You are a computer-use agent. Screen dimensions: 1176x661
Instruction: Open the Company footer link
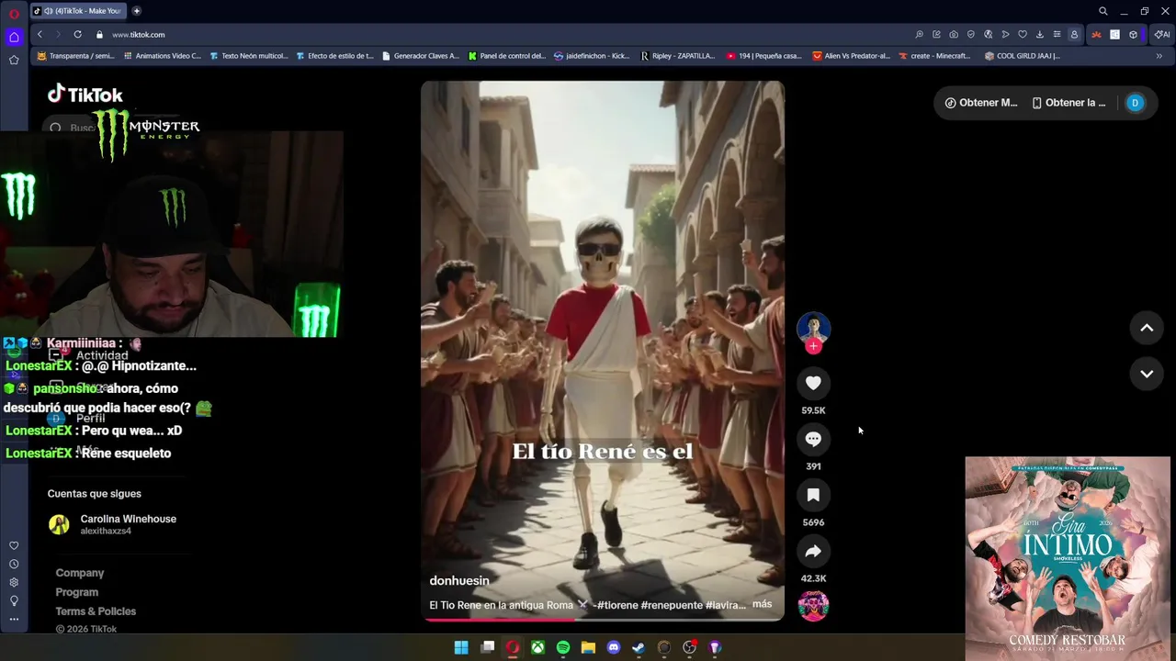80,573
